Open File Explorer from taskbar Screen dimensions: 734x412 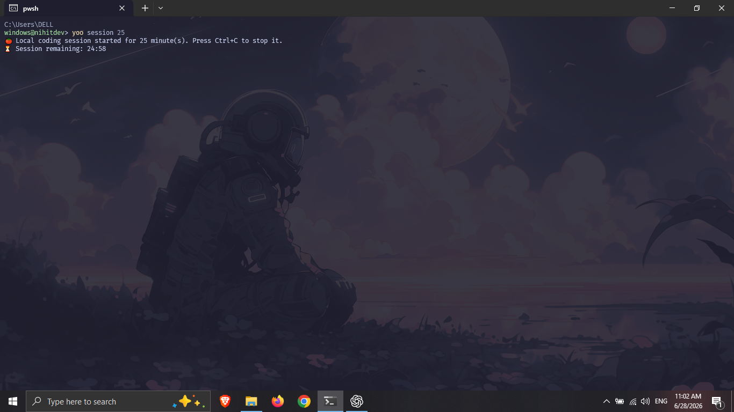(251, 401)
